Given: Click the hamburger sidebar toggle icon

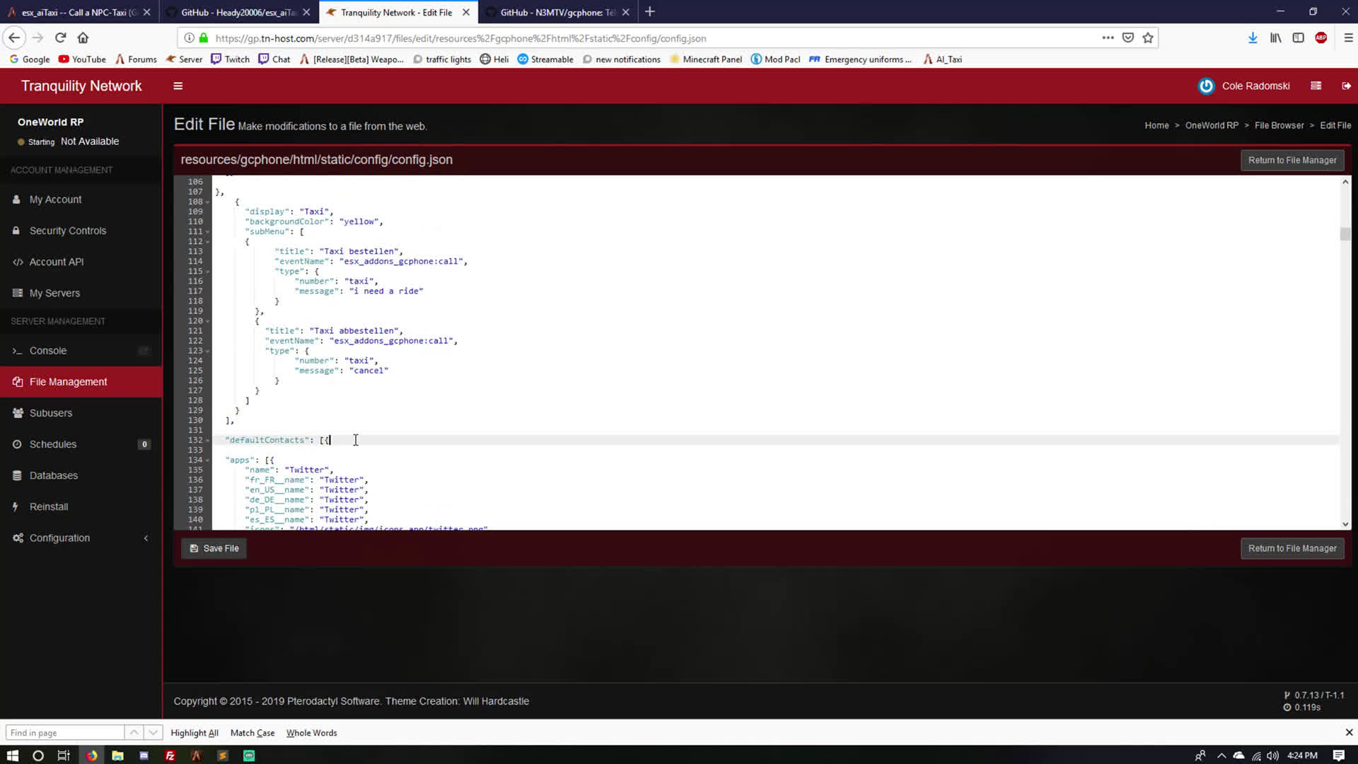Looking at the screenshot, I should (178, 86).
